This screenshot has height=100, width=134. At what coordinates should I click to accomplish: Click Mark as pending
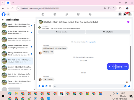click(62, 32)
